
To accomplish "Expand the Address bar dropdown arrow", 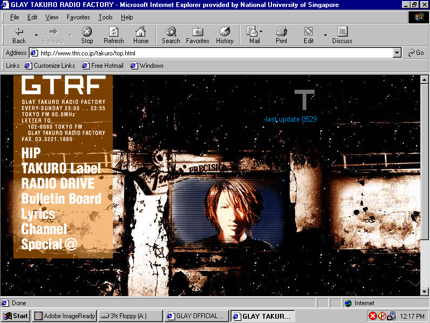I will [397, 53].
